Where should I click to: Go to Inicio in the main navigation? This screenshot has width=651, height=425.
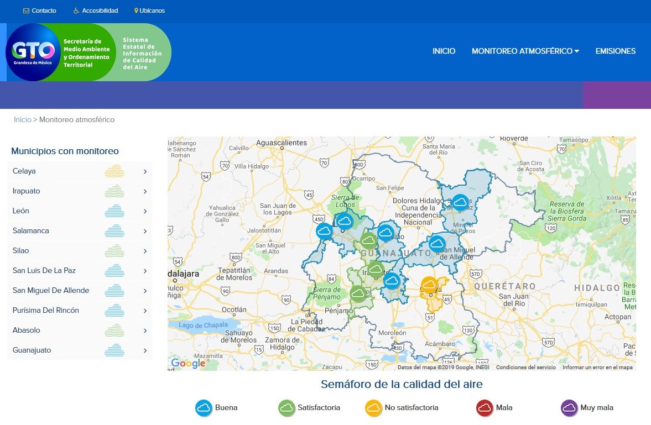coord(444,51)
